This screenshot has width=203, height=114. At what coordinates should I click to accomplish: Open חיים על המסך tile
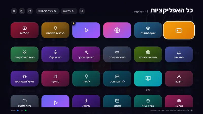86,54
